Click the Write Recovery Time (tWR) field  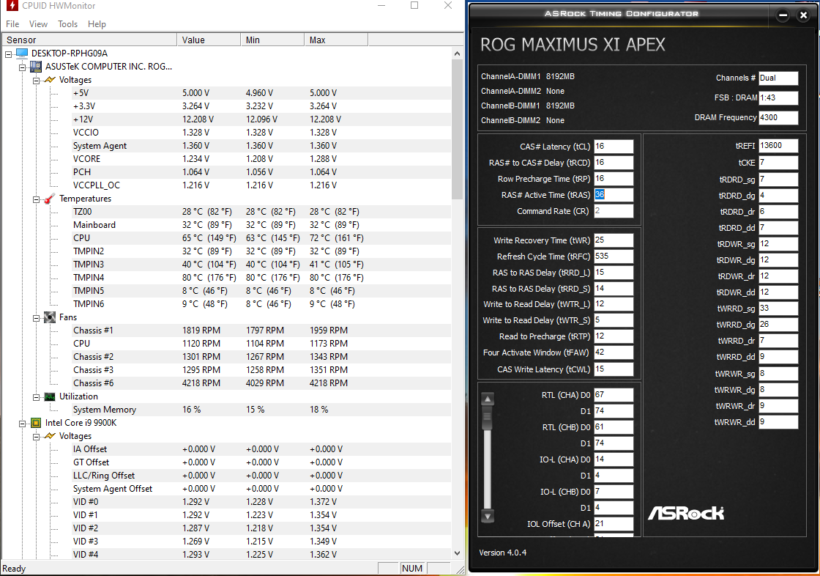coord(614,240)
